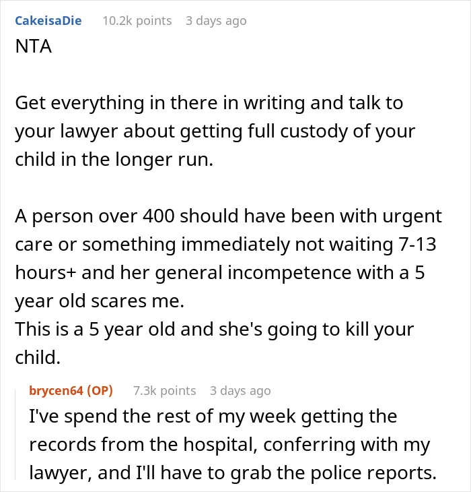Open brycen64 (OP) user profile
Image resolution: width=471 pixels, height=492 pixels.
coord(71,391)
